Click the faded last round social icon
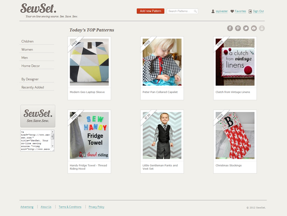Image resolution: width=287 pixels, height=216 pixels. (262, 28)
